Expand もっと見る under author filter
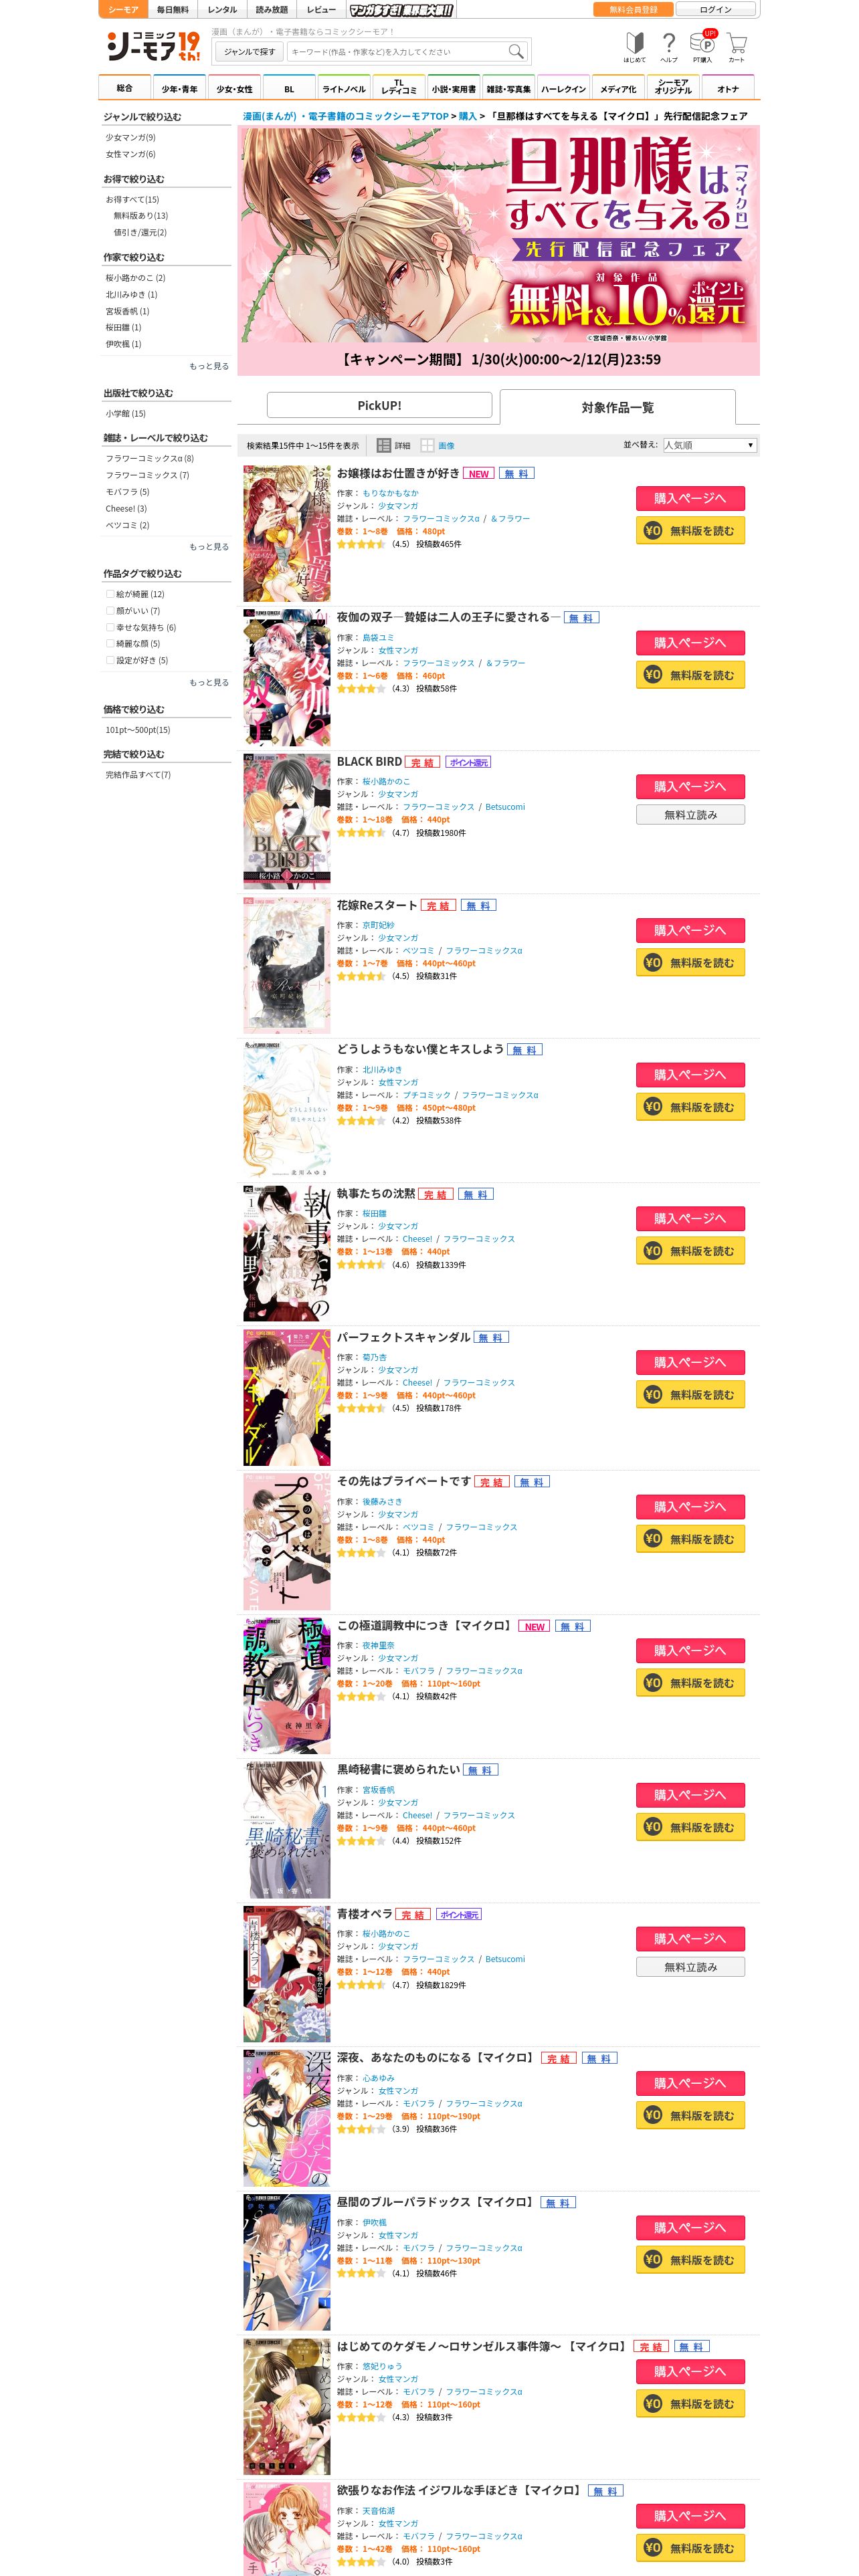Image resolution: width=859 pixels, height=2576 pixels. (209, 366)
